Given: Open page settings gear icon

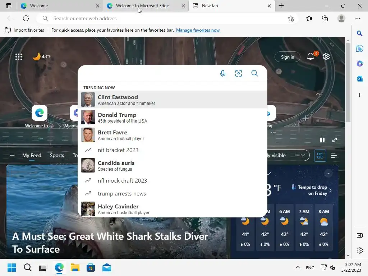Looking at the screenshot, I should click(x=326, y=56).
